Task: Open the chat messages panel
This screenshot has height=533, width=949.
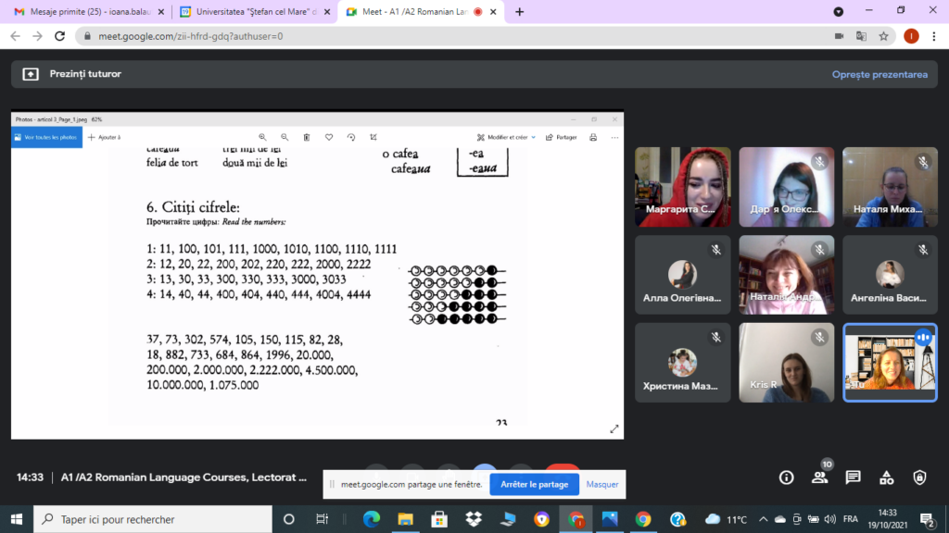Action: click(853, 477)
